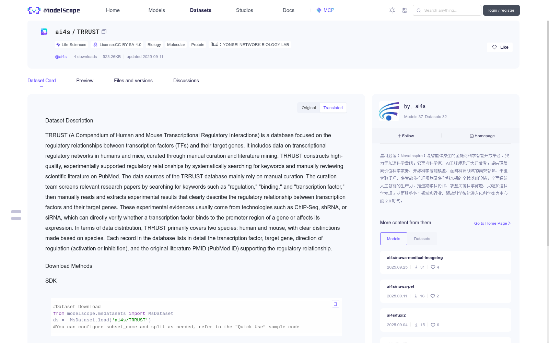
Task: Click the 'More content from them' heading
Action: click(x=406, y=223)
